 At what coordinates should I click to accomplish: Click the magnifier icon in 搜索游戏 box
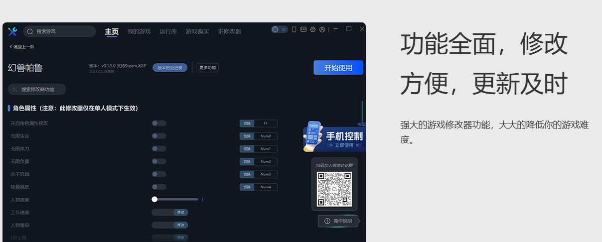pos(30,31)
